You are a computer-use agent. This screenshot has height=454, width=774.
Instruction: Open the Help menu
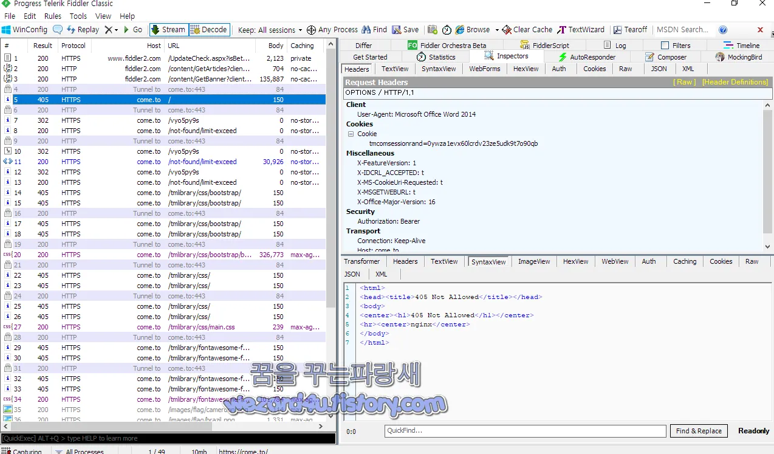point(128,16)
